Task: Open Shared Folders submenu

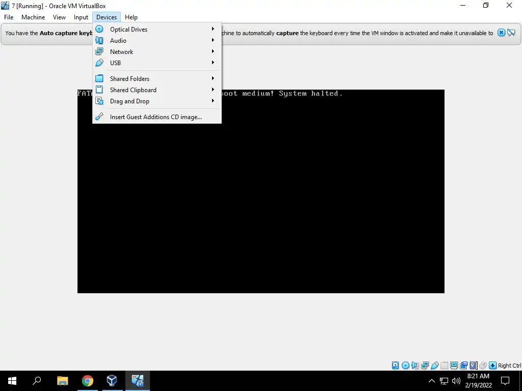Action: pyautogui.click(x=157, y=79)
